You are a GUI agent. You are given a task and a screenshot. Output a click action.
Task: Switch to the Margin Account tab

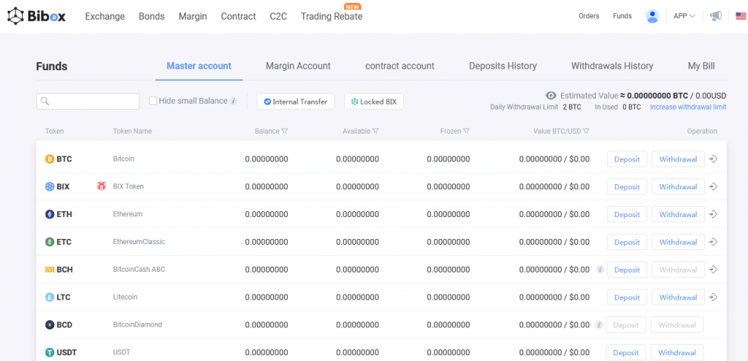point(298,66)
